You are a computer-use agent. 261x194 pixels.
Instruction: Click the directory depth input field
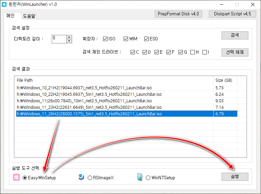[59, 39]
